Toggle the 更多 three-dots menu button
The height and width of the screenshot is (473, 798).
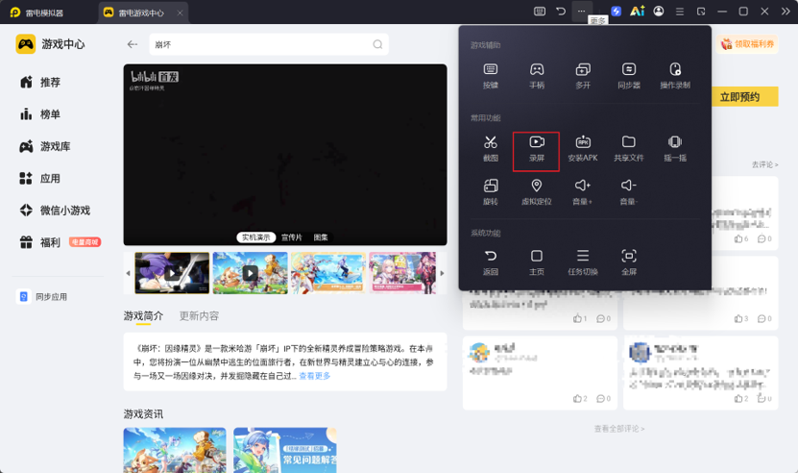pyautogui.click(x=581, y=12)
